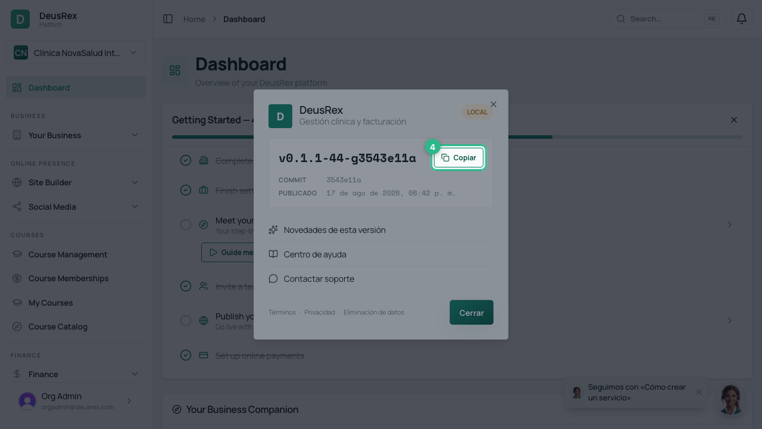Open the Términos link
This screenshot has width=762, height=429.
(x=282, y=312)
